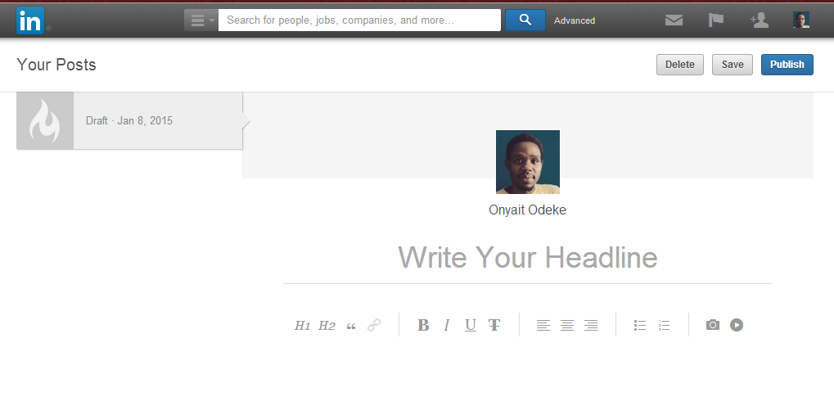The height and width of the screenshot is (415, 834).
Task: Toggle bold formatting
Action: pos(423,325)
